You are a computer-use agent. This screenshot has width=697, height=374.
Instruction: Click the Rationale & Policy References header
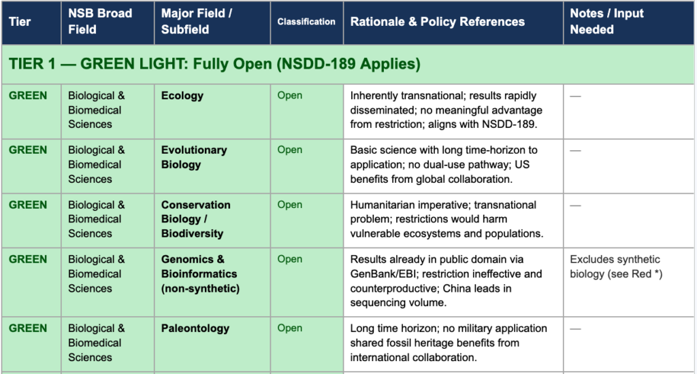click(438, 22)
